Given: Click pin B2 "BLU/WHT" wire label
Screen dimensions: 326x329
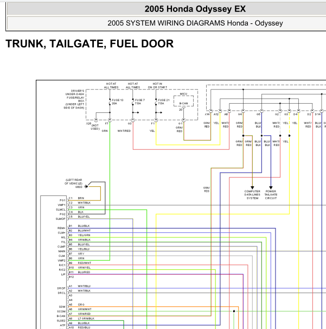Looking at the screenshot, I should [84, 231].
